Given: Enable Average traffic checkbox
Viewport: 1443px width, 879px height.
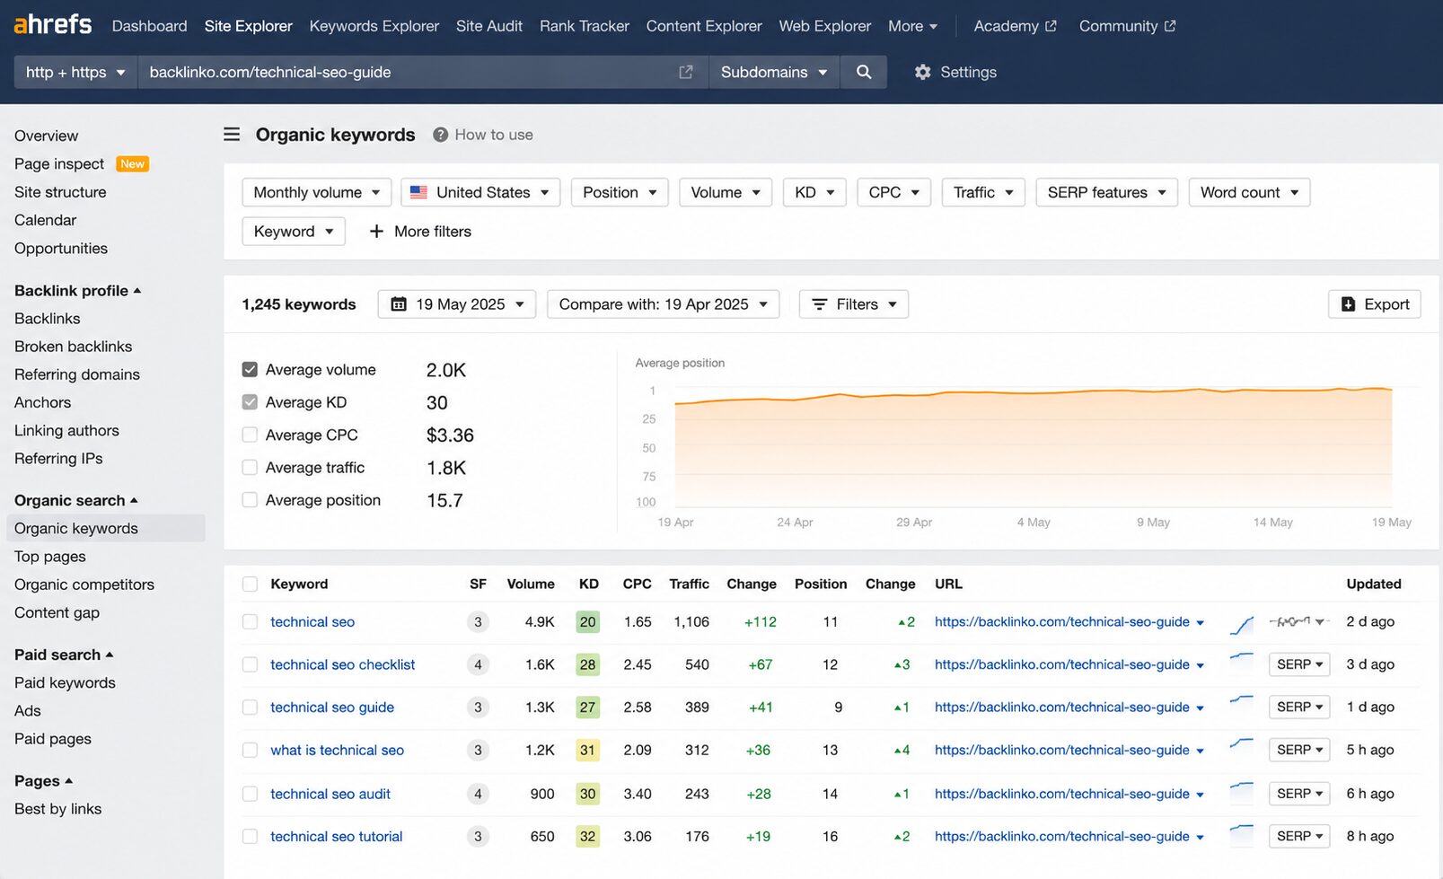Looking at the screenshot, I should click(250, 468).
